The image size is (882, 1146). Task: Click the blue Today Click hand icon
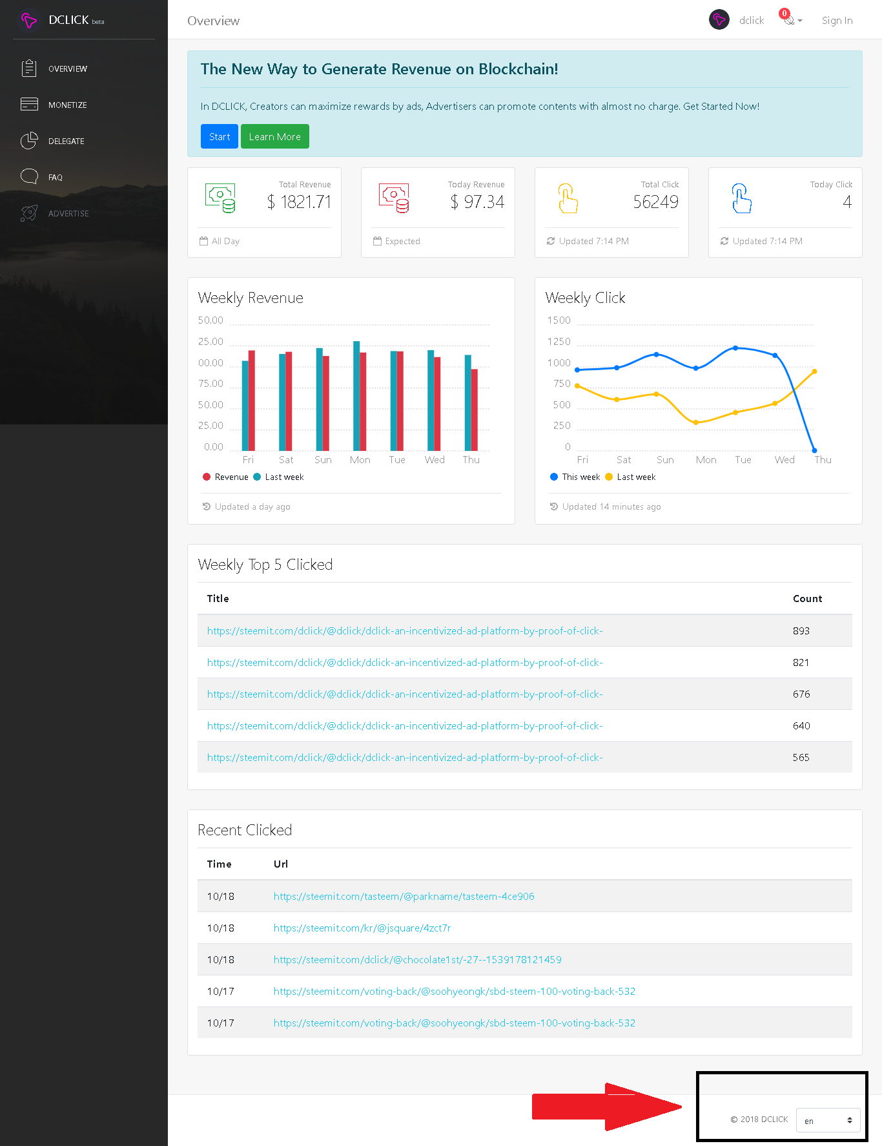pyautogui.click(x=741, y=198)
